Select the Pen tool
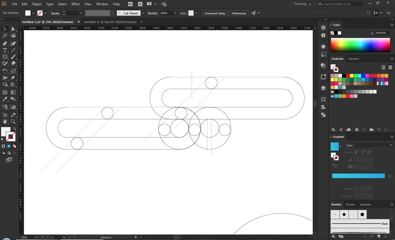This screenshot has width=395, height=240. 5,43
